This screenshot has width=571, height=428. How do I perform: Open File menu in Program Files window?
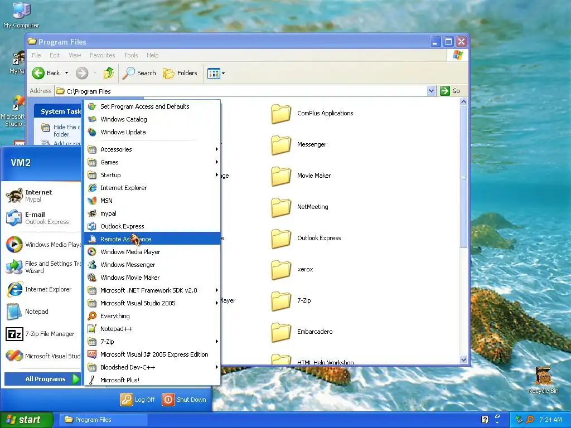[36, 55]
